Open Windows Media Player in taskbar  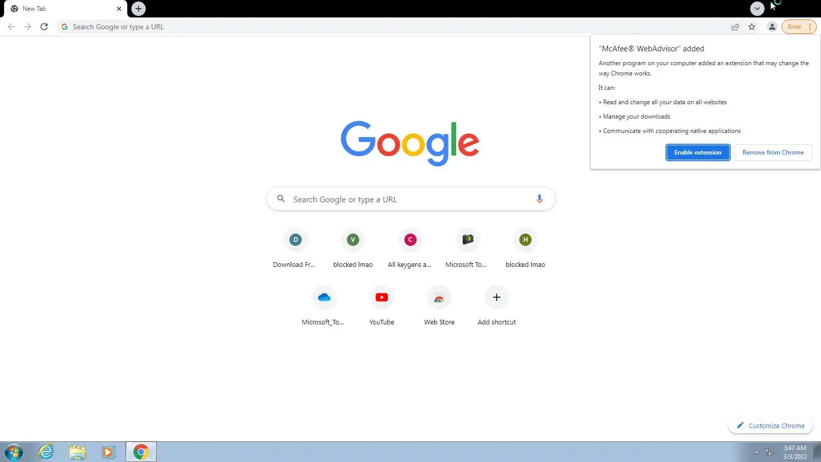click(x=108, y=452)
